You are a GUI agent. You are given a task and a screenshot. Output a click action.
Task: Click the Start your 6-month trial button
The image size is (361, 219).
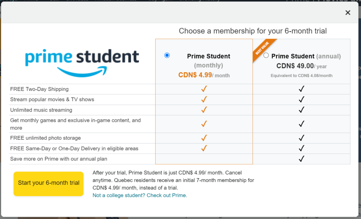tap(49, 184)
